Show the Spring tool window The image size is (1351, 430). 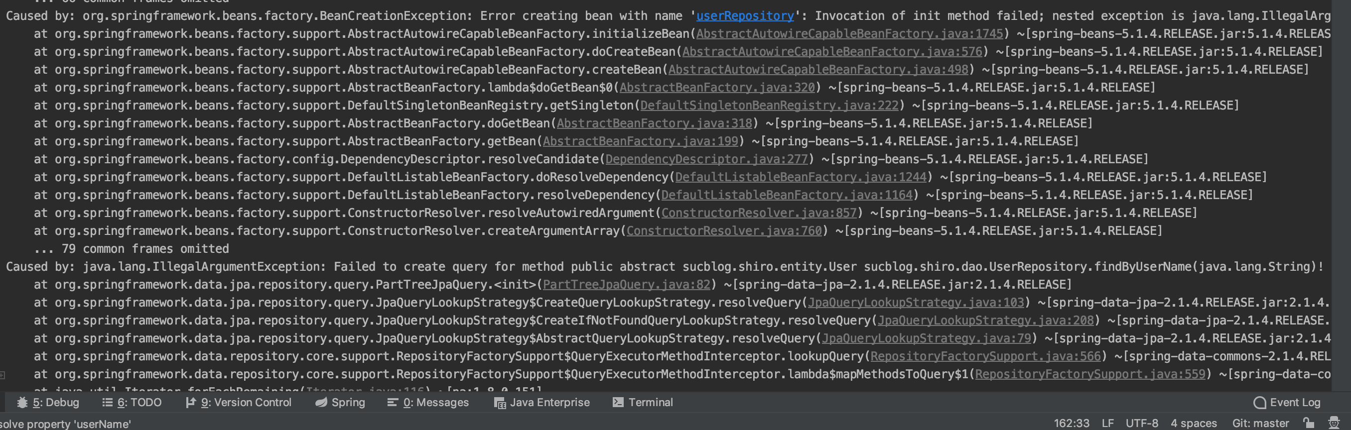click(x=340, y=402)
